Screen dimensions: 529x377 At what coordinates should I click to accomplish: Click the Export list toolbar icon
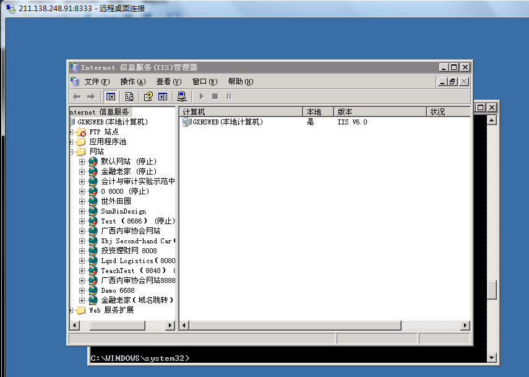click(129, 97)
